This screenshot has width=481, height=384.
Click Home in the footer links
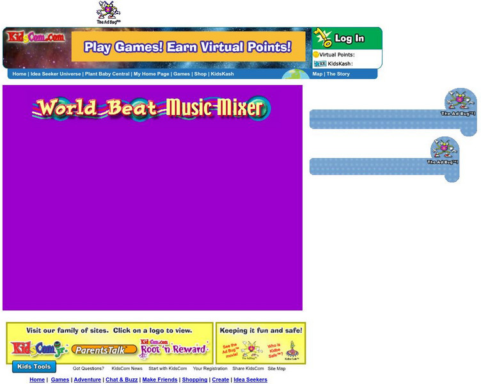(x=37, y=380)
